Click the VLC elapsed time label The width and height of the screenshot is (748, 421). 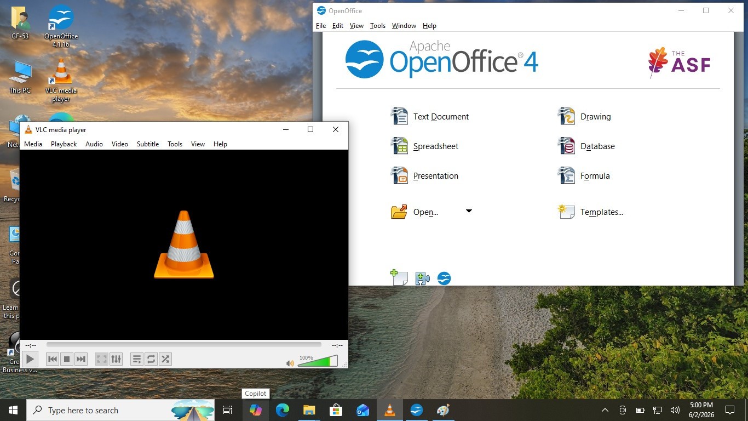pyautogui.click(x=31, y=345)
